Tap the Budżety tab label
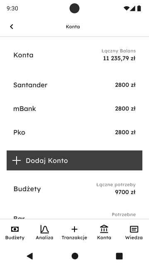Screen dimensions: 149x266 (x=15, y=238)
